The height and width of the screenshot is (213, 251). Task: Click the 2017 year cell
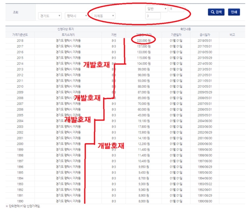tap(20, 46)
